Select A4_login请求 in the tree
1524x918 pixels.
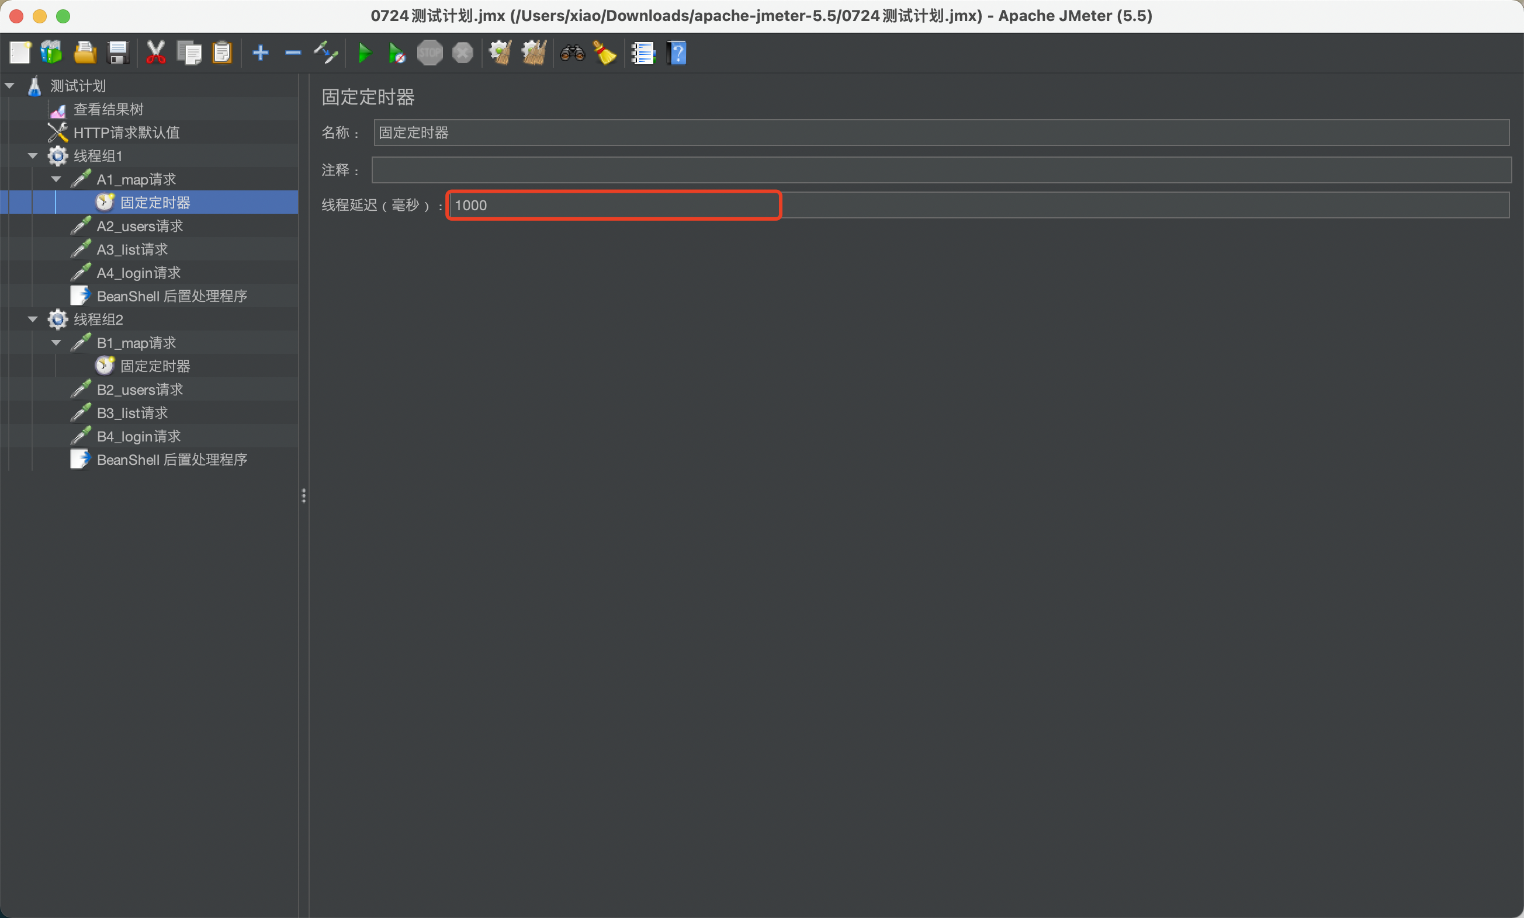[138, 273]
